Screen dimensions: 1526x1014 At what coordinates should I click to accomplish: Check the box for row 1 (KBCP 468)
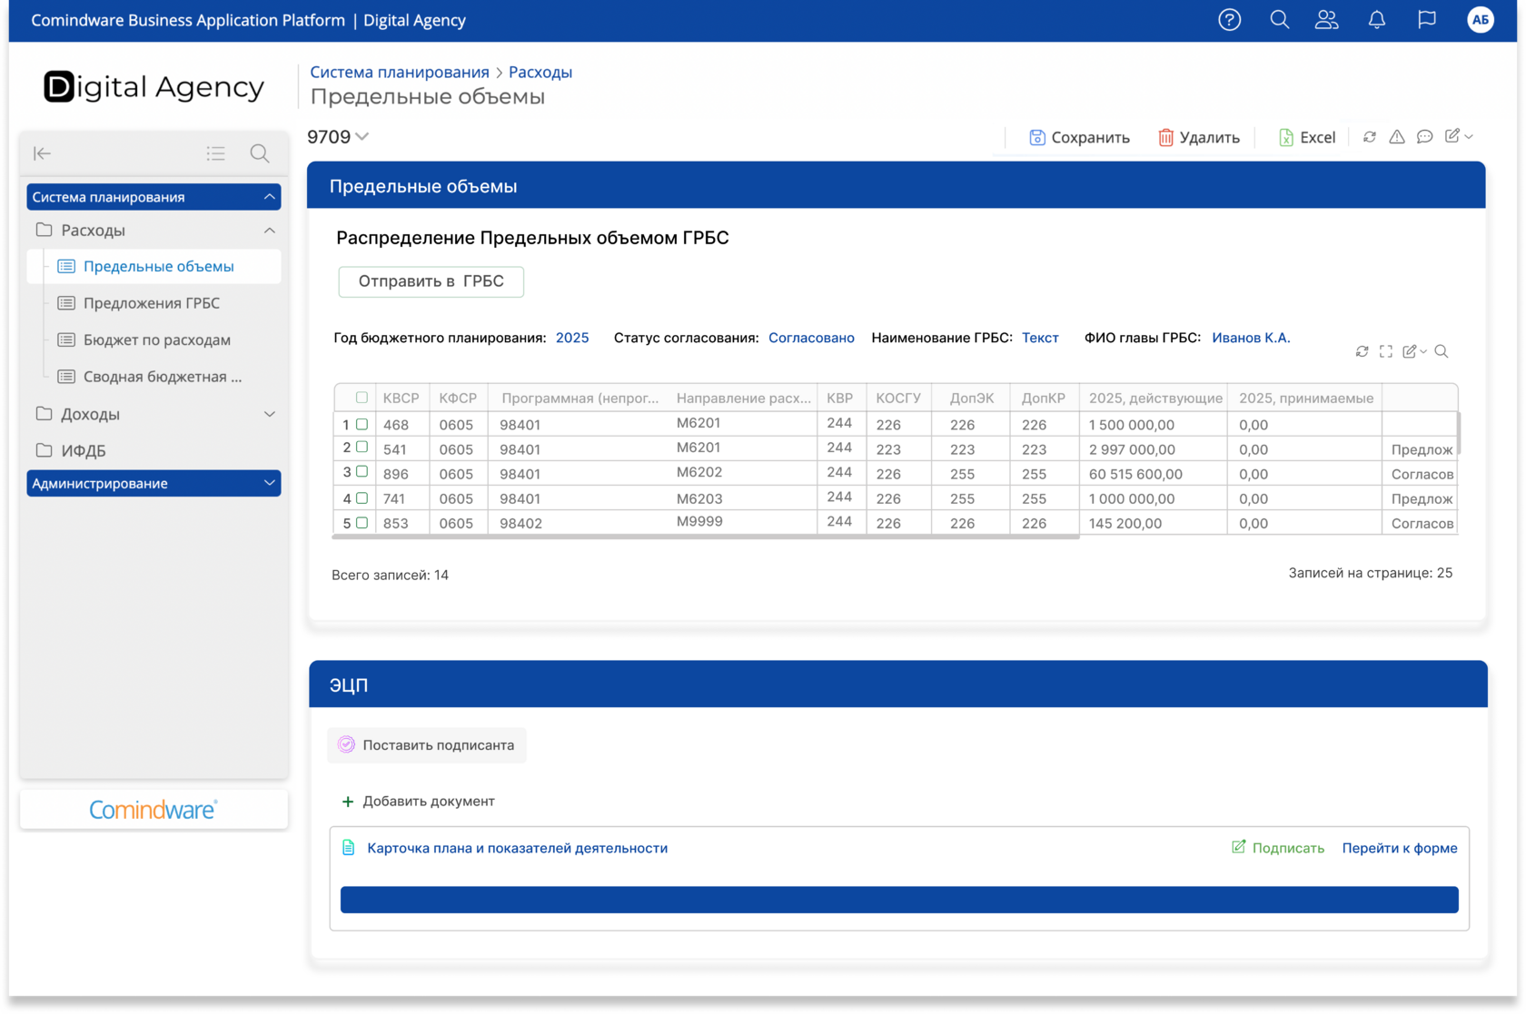pyautogui.click(x=362, y=424)
